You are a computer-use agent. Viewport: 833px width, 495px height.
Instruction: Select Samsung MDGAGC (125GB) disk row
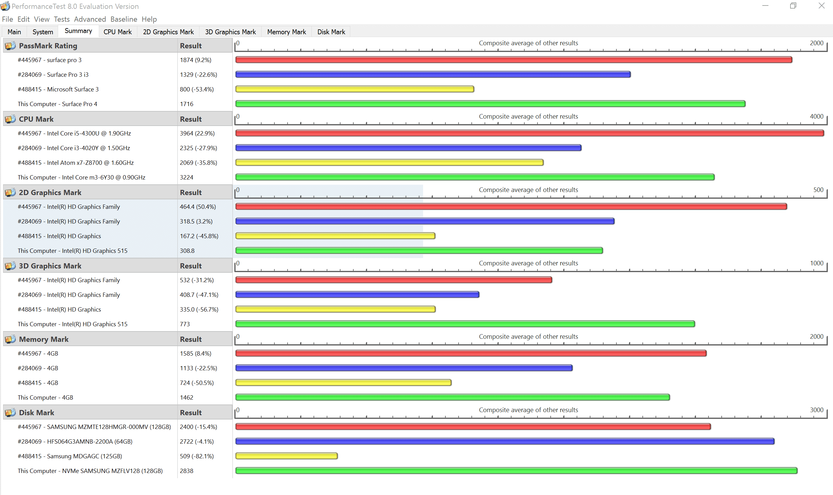117,456
